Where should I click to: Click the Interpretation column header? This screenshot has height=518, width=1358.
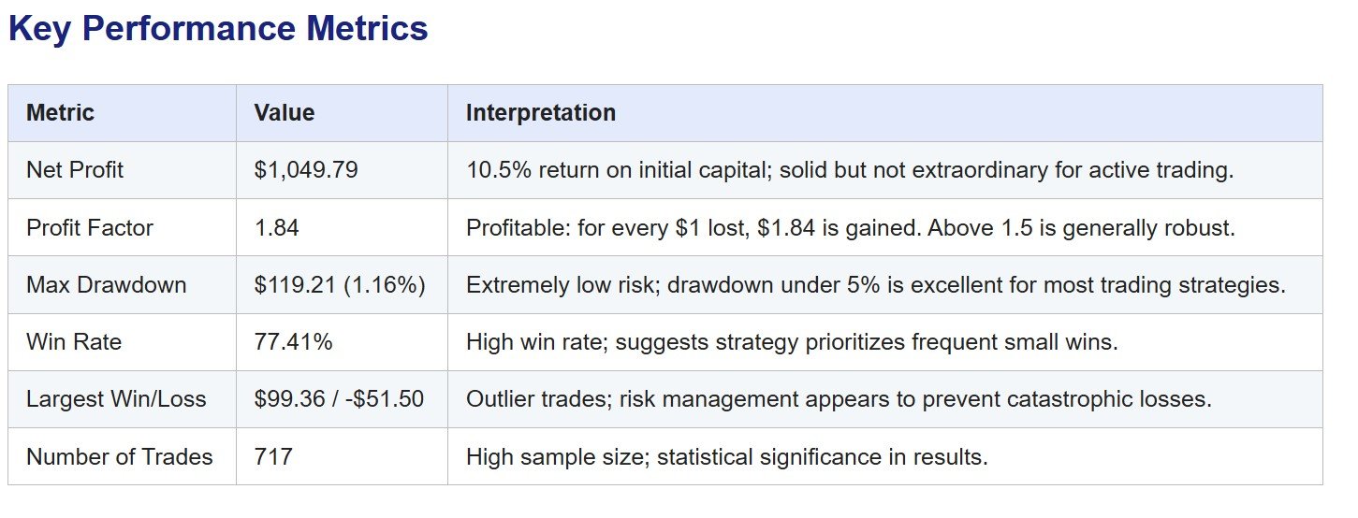(541, 113)
